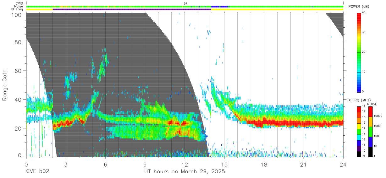386x178 pixels.
Task: Click the blue segment in Noise bar
Action: click(219, 6)
